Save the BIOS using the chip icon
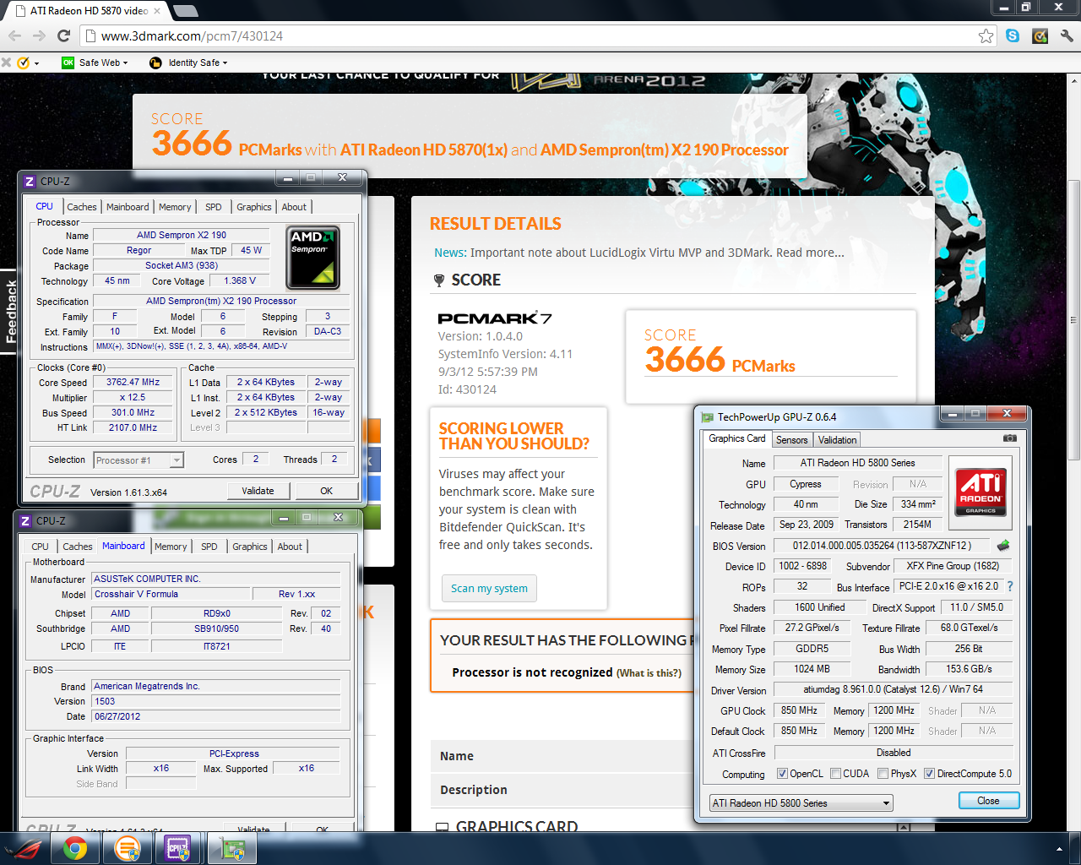Image resolution: width=1081 pixels, height=865 pixels. [1003, 546]
